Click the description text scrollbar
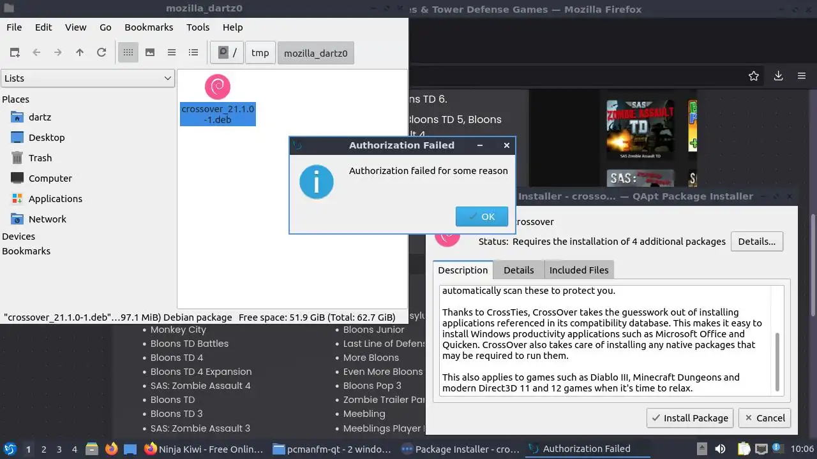 tap(777, 362)
